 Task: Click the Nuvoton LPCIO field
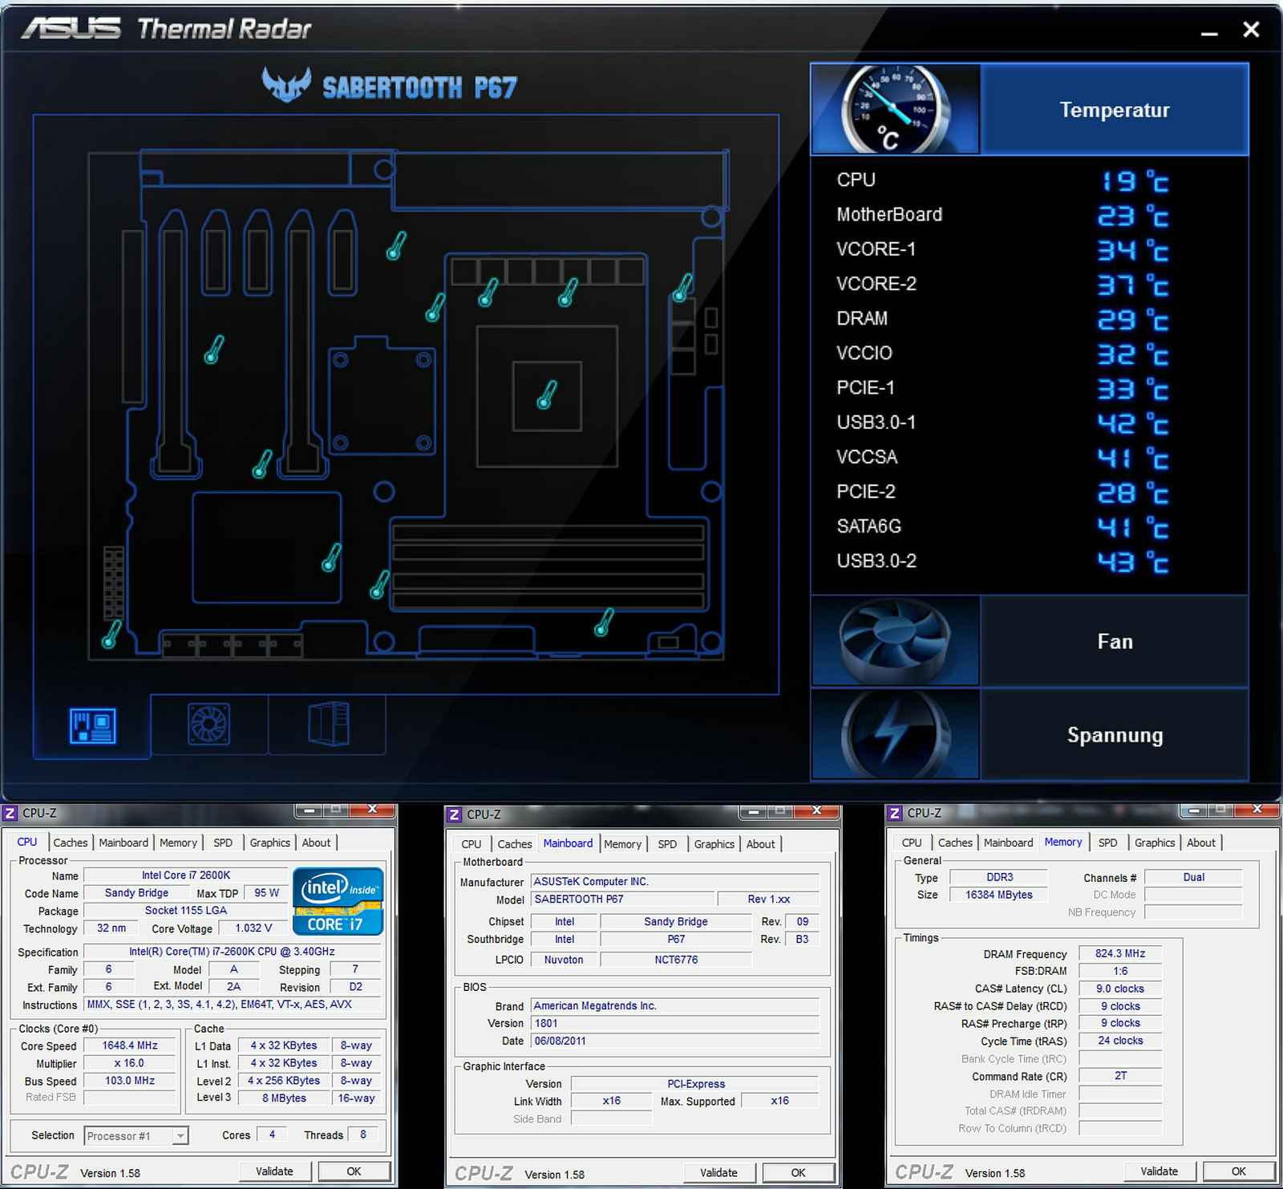pos(564,960)
